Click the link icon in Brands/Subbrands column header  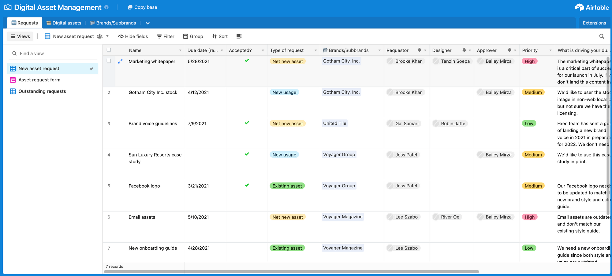click(x=325, y=50)
